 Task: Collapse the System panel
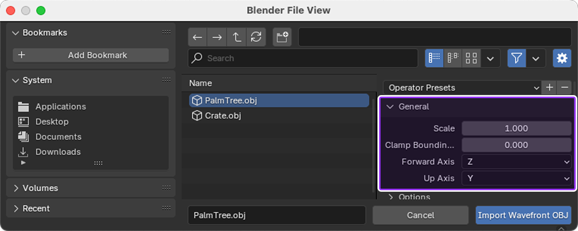coord(16,80)
